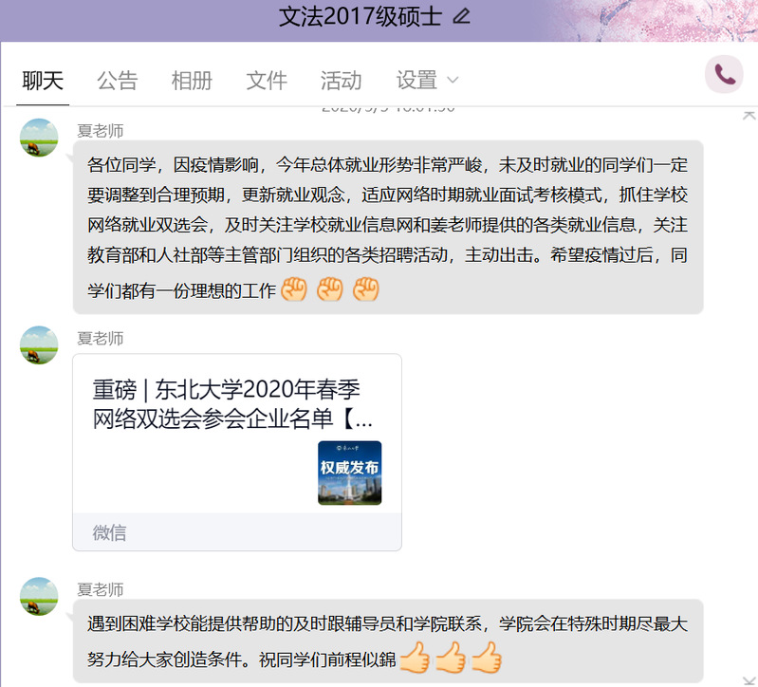Open 夏老师 avatar on first message
This screenshot has height=687, width=758.
pos(39,138)
